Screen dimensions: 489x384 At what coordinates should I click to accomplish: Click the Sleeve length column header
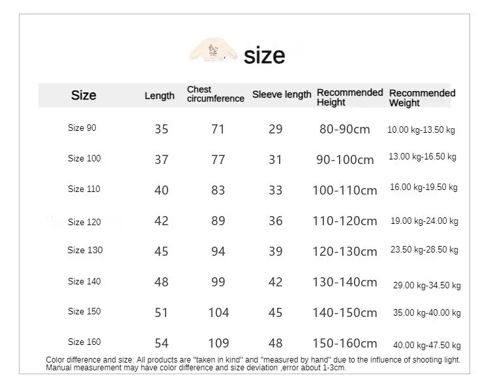tap(282, 94)
